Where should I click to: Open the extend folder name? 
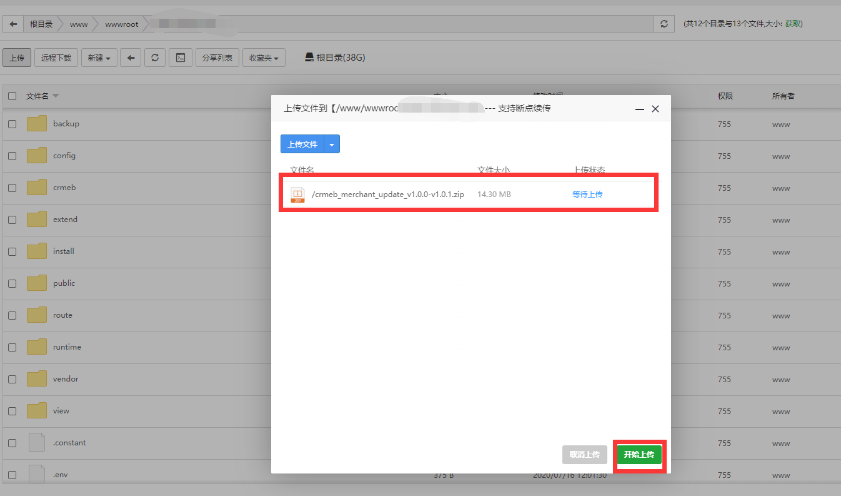[x=66, y=220]
